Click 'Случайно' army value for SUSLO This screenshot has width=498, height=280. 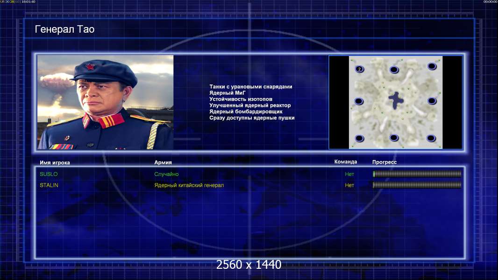166,174
